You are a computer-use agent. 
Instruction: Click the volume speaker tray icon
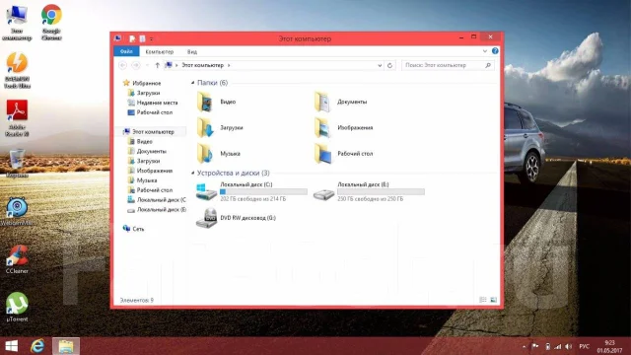click(568, 346)
